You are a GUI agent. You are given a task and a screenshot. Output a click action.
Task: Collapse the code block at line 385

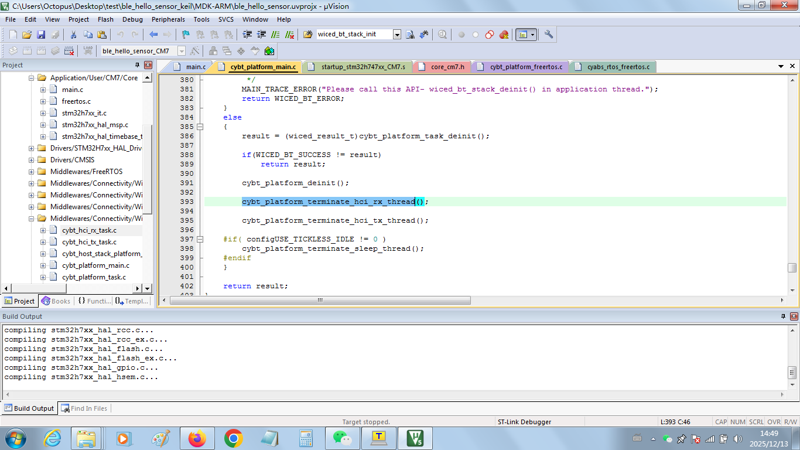(200, 127)
